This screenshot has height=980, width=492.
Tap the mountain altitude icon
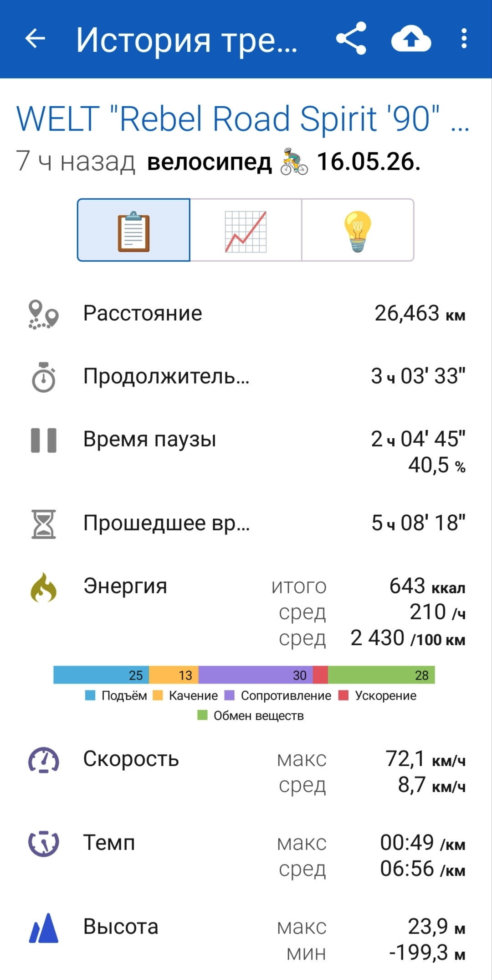pyautogui.click(x=43, y=928)
